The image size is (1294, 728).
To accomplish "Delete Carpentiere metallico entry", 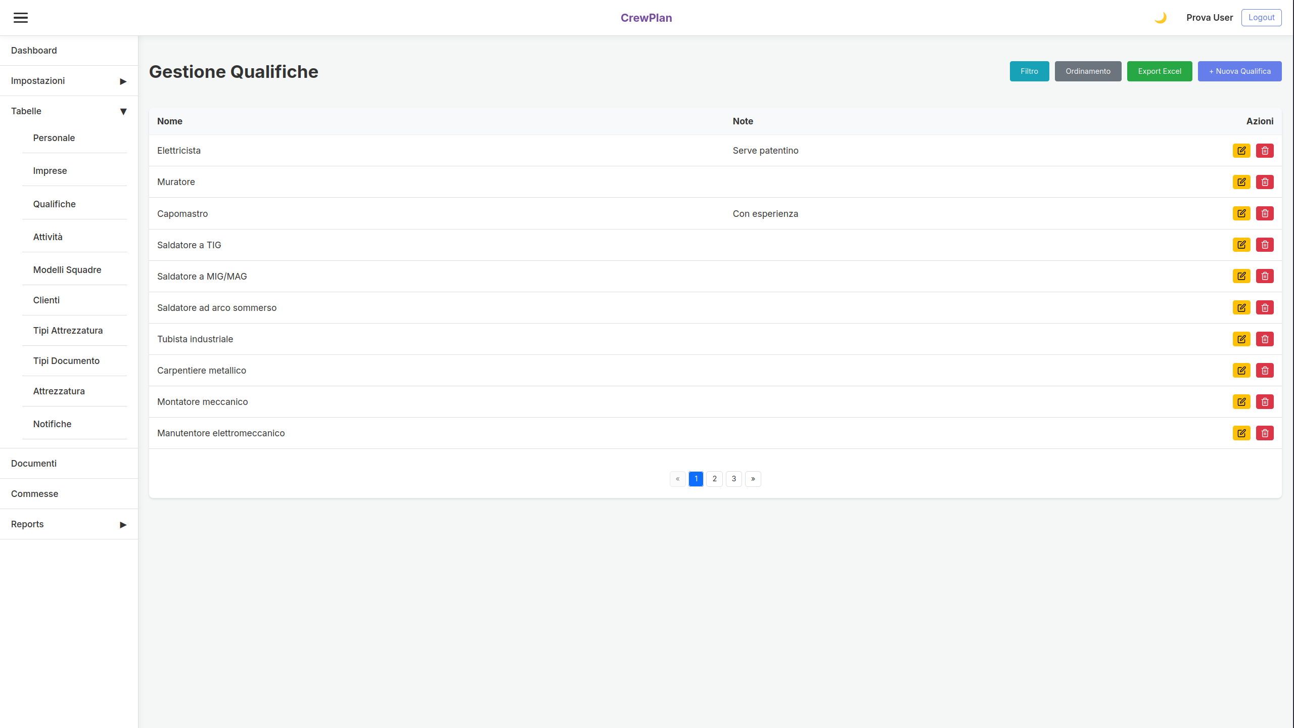I will [x=1264, y=371].
